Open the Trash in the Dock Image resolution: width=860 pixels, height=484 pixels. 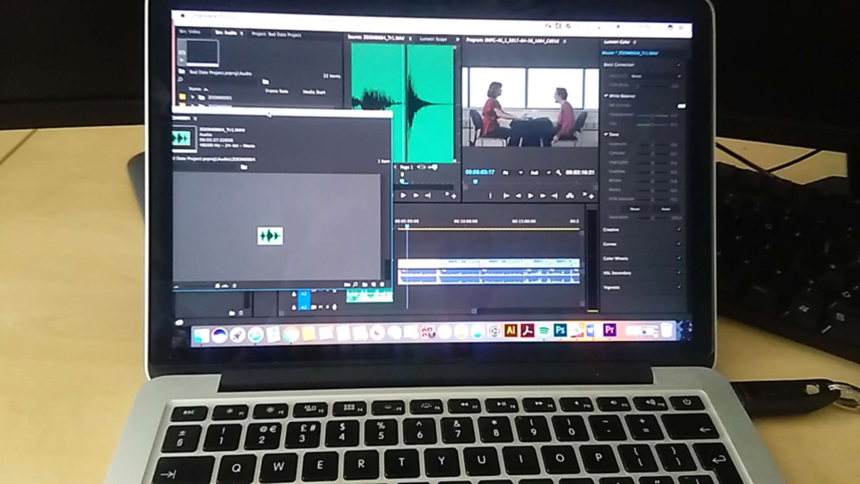tap(667, 330)
